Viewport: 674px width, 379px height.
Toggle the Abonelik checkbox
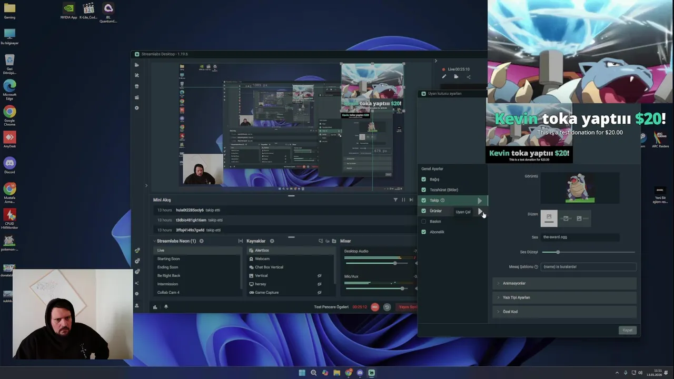click(423, 232)
